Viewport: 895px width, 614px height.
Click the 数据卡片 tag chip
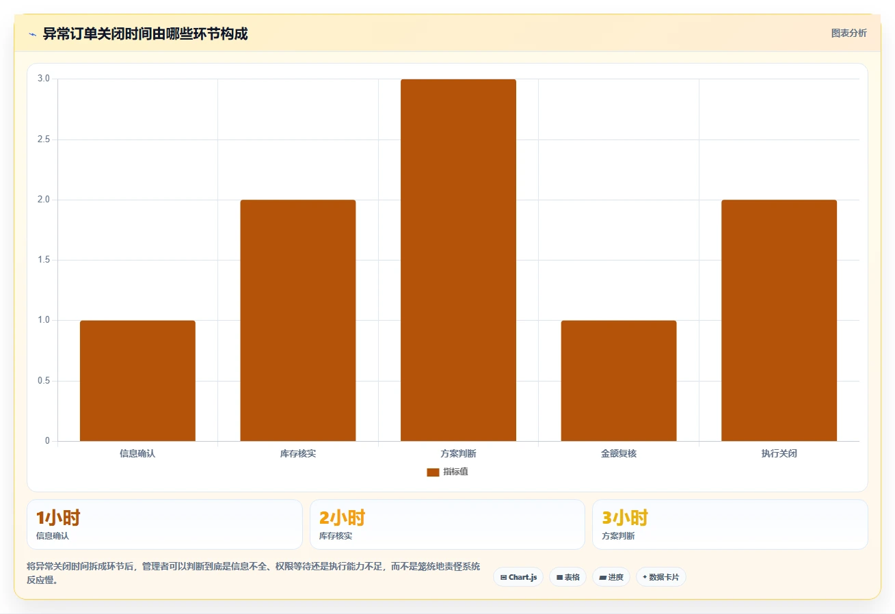[660, 577]
